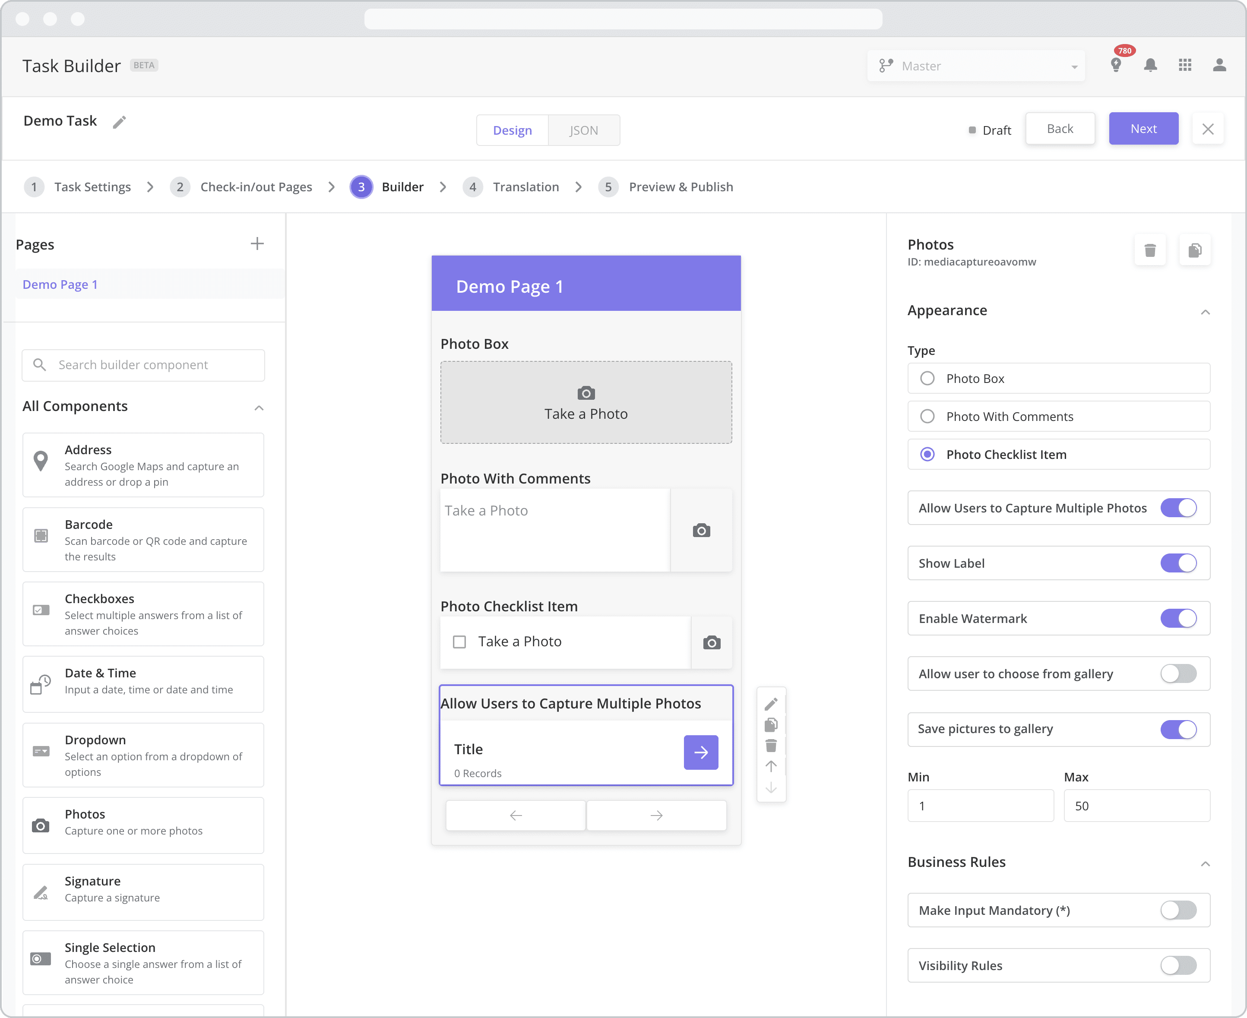Enable Make Input Mandatory switch
1247x1018 pixels.
(x=1178, y=910)
